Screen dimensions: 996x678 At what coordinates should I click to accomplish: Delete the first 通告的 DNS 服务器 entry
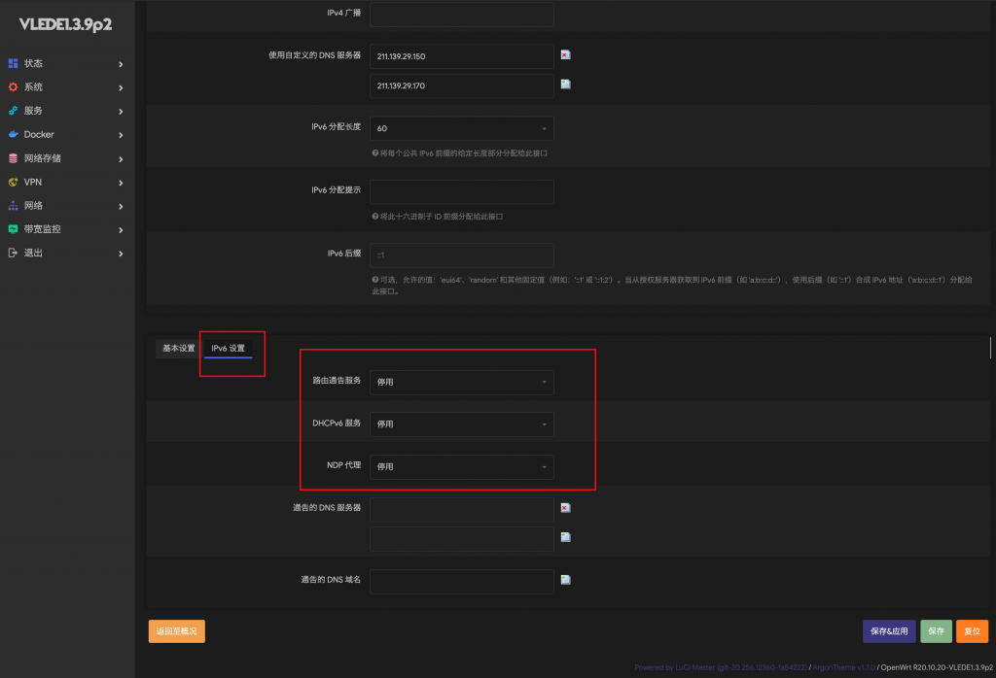tap(565, 507)
